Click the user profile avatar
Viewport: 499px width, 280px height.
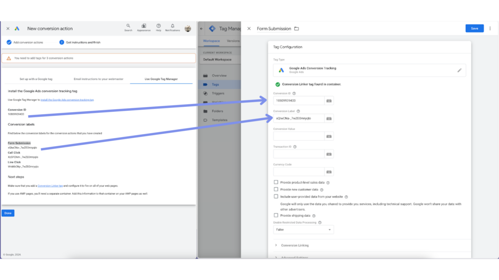188,29
